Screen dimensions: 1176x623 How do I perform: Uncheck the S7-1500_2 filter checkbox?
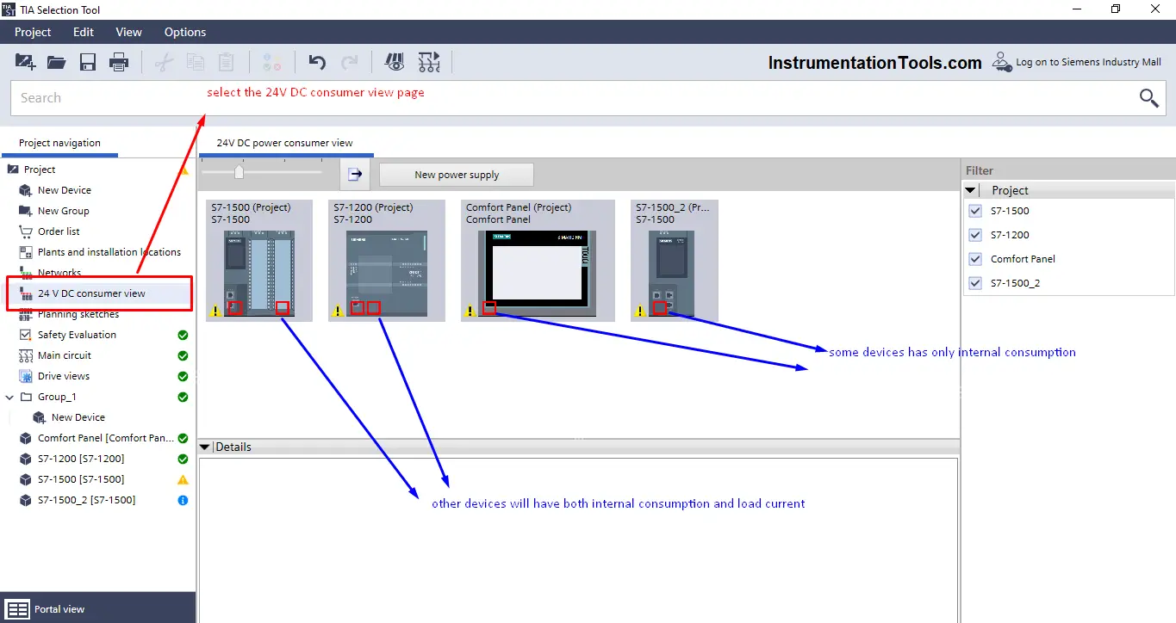click(975, 283)
